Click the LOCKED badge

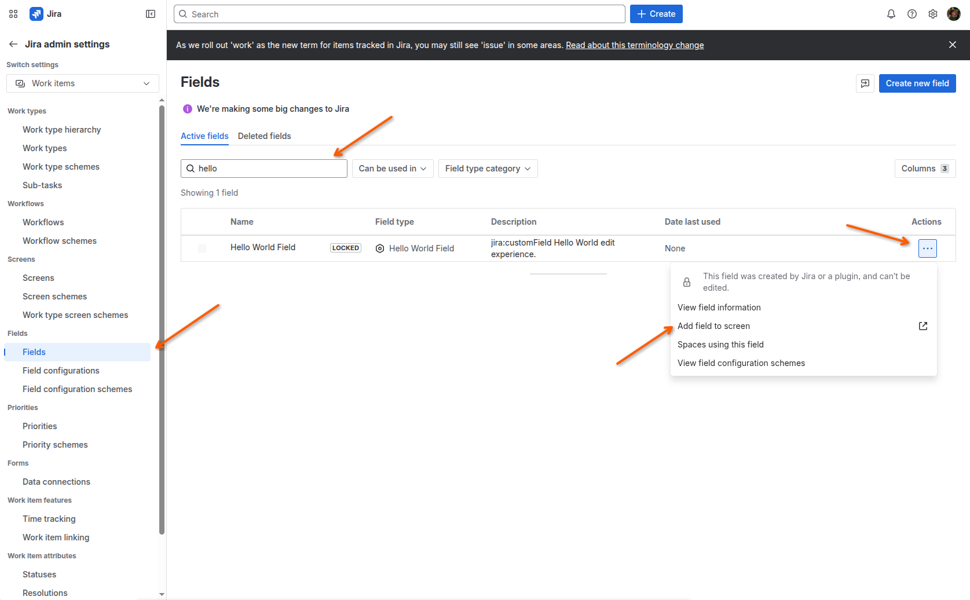[x=346, y=248]
